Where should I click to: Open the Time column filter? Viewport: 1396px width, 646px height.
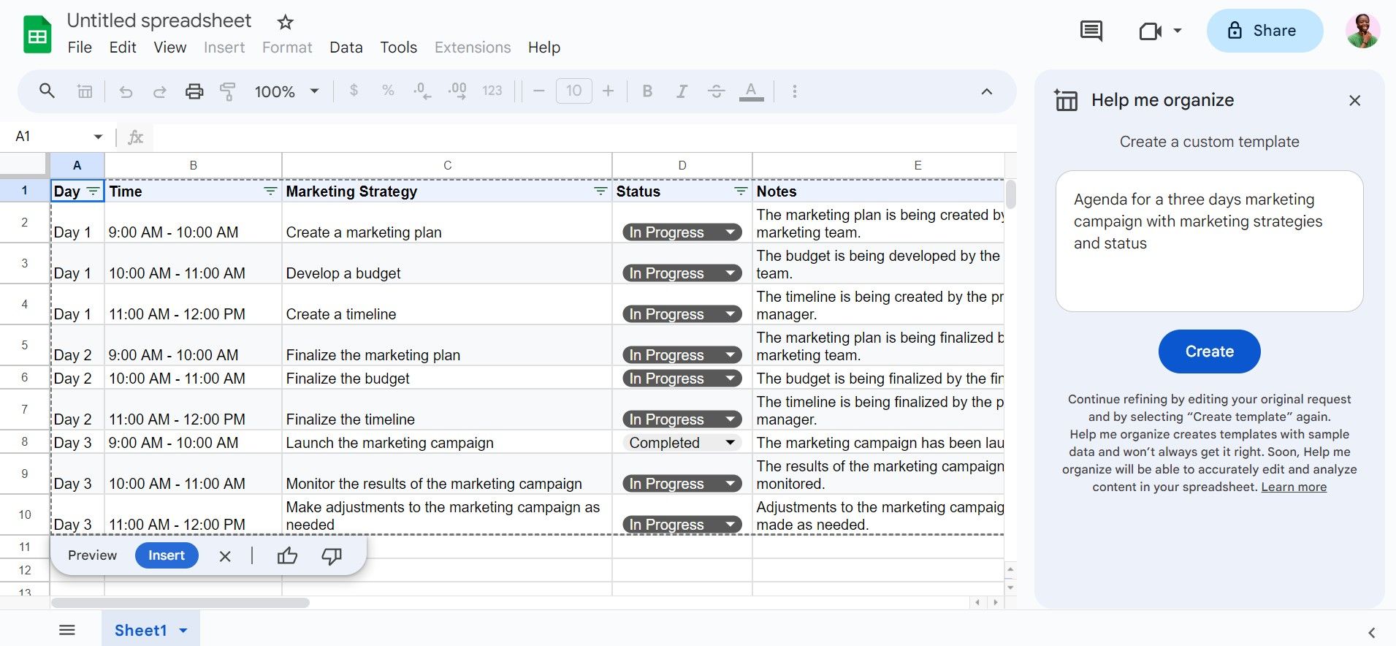270,191
